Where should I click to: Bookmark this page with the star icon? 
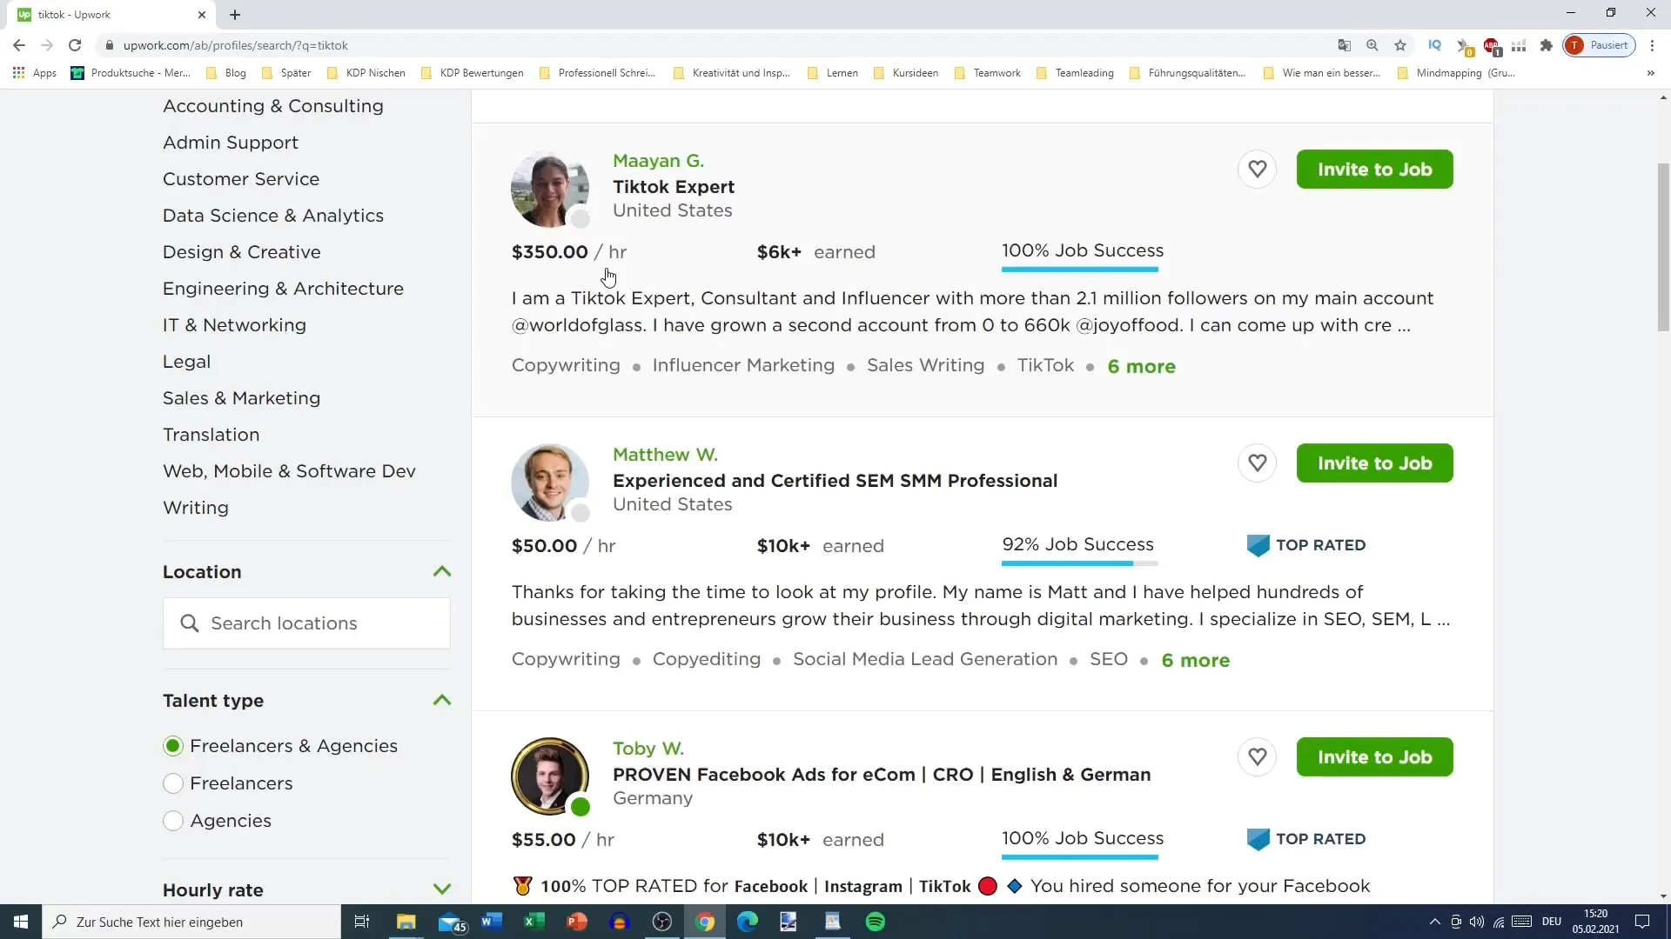point(1400,45)
